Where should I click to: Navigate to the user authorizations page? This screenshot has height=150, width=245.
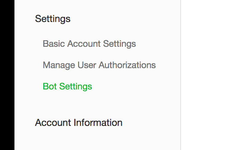pos(99,65)
